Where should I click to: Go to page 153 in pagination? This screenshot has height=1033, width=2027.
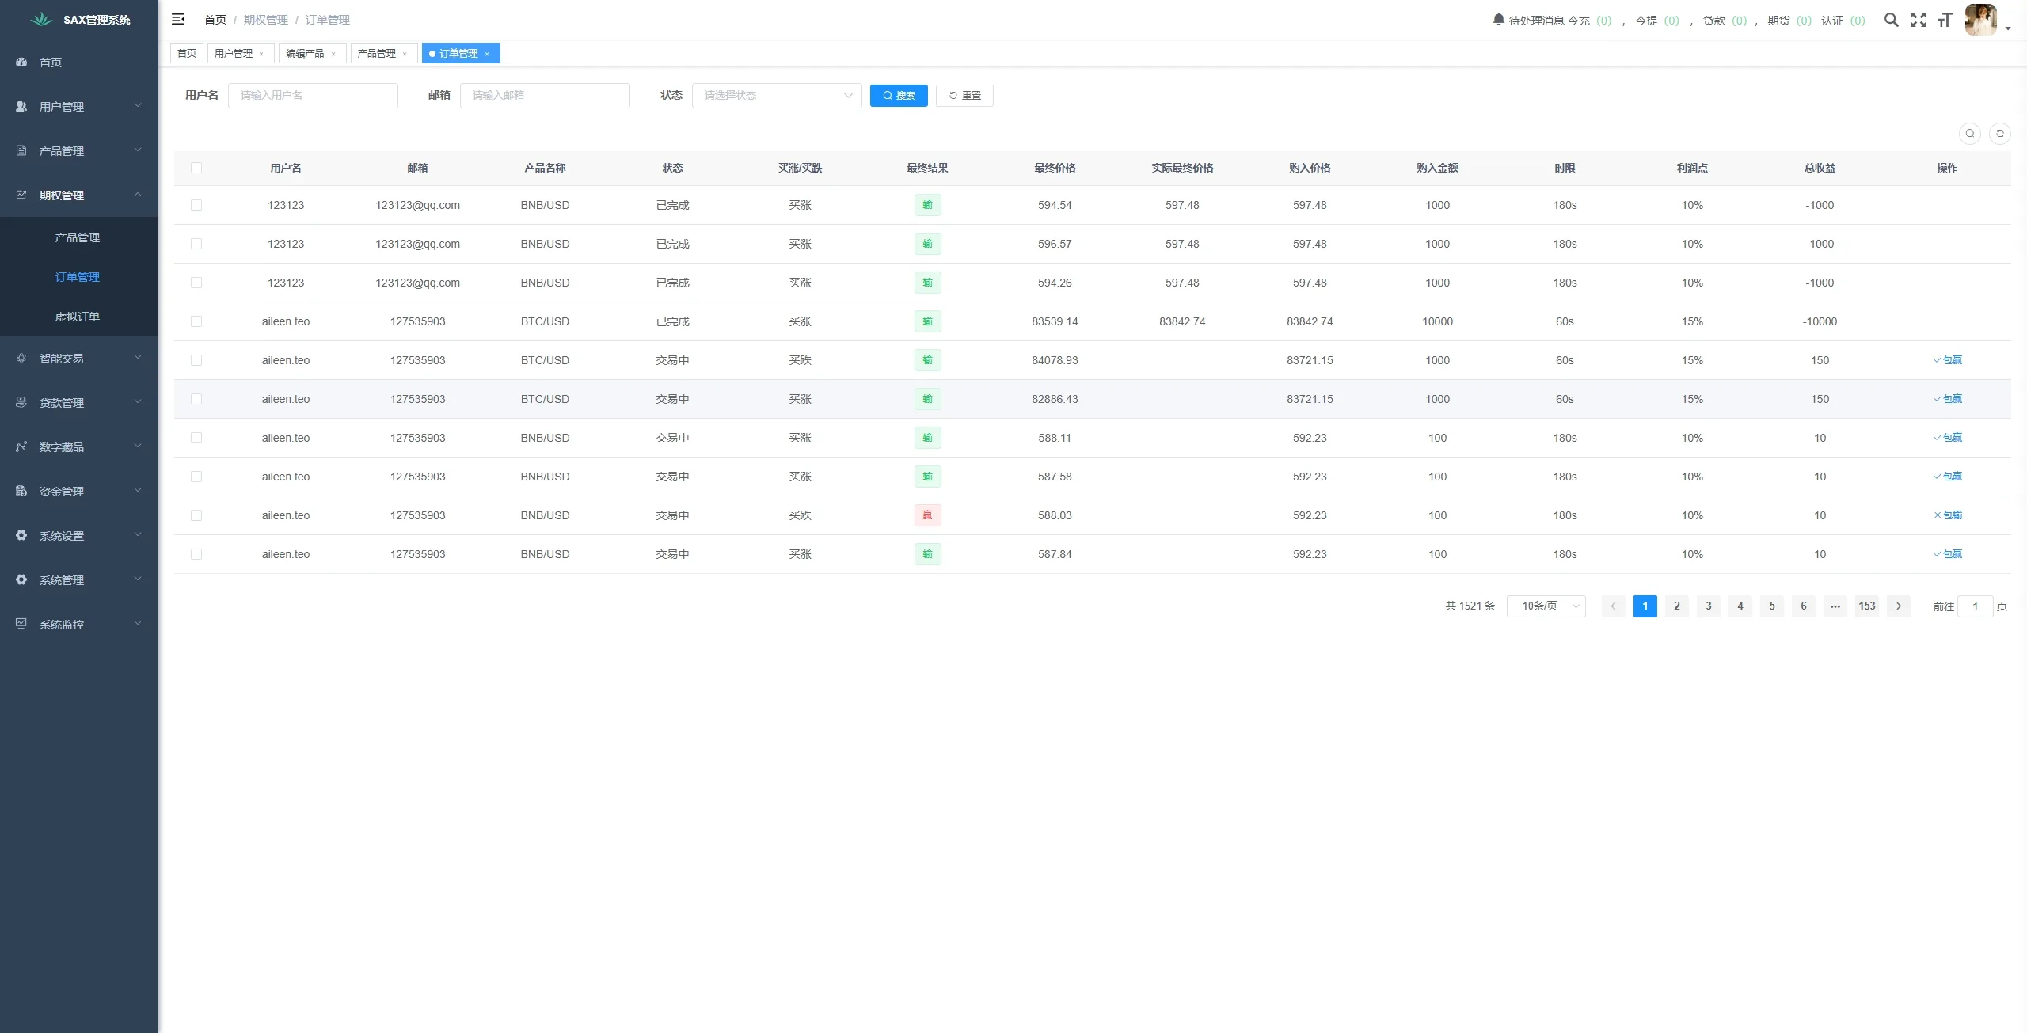(x=1866, y=606)
